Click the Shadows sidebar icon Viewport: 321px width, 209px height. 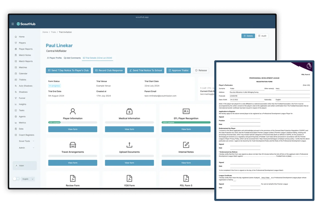tap(16, 92)
